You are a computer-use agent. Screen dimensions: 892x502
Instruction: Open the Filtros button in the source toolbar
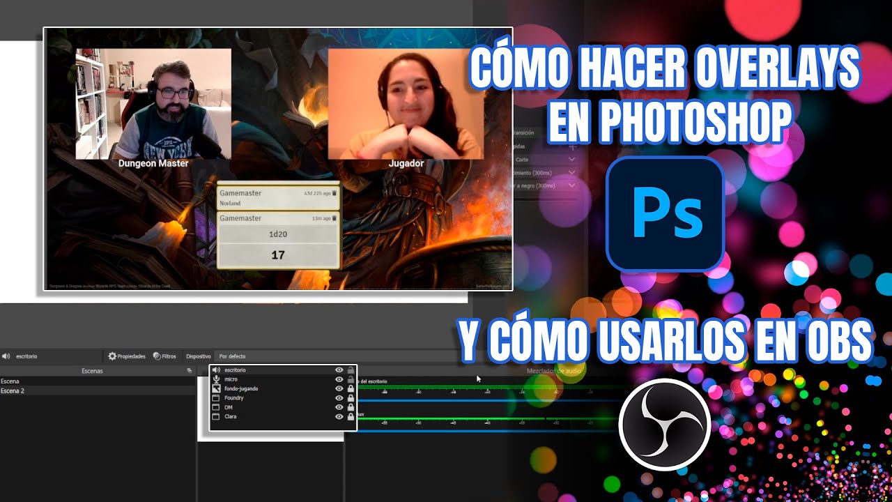pyautogui.click(x=164, y=356)
